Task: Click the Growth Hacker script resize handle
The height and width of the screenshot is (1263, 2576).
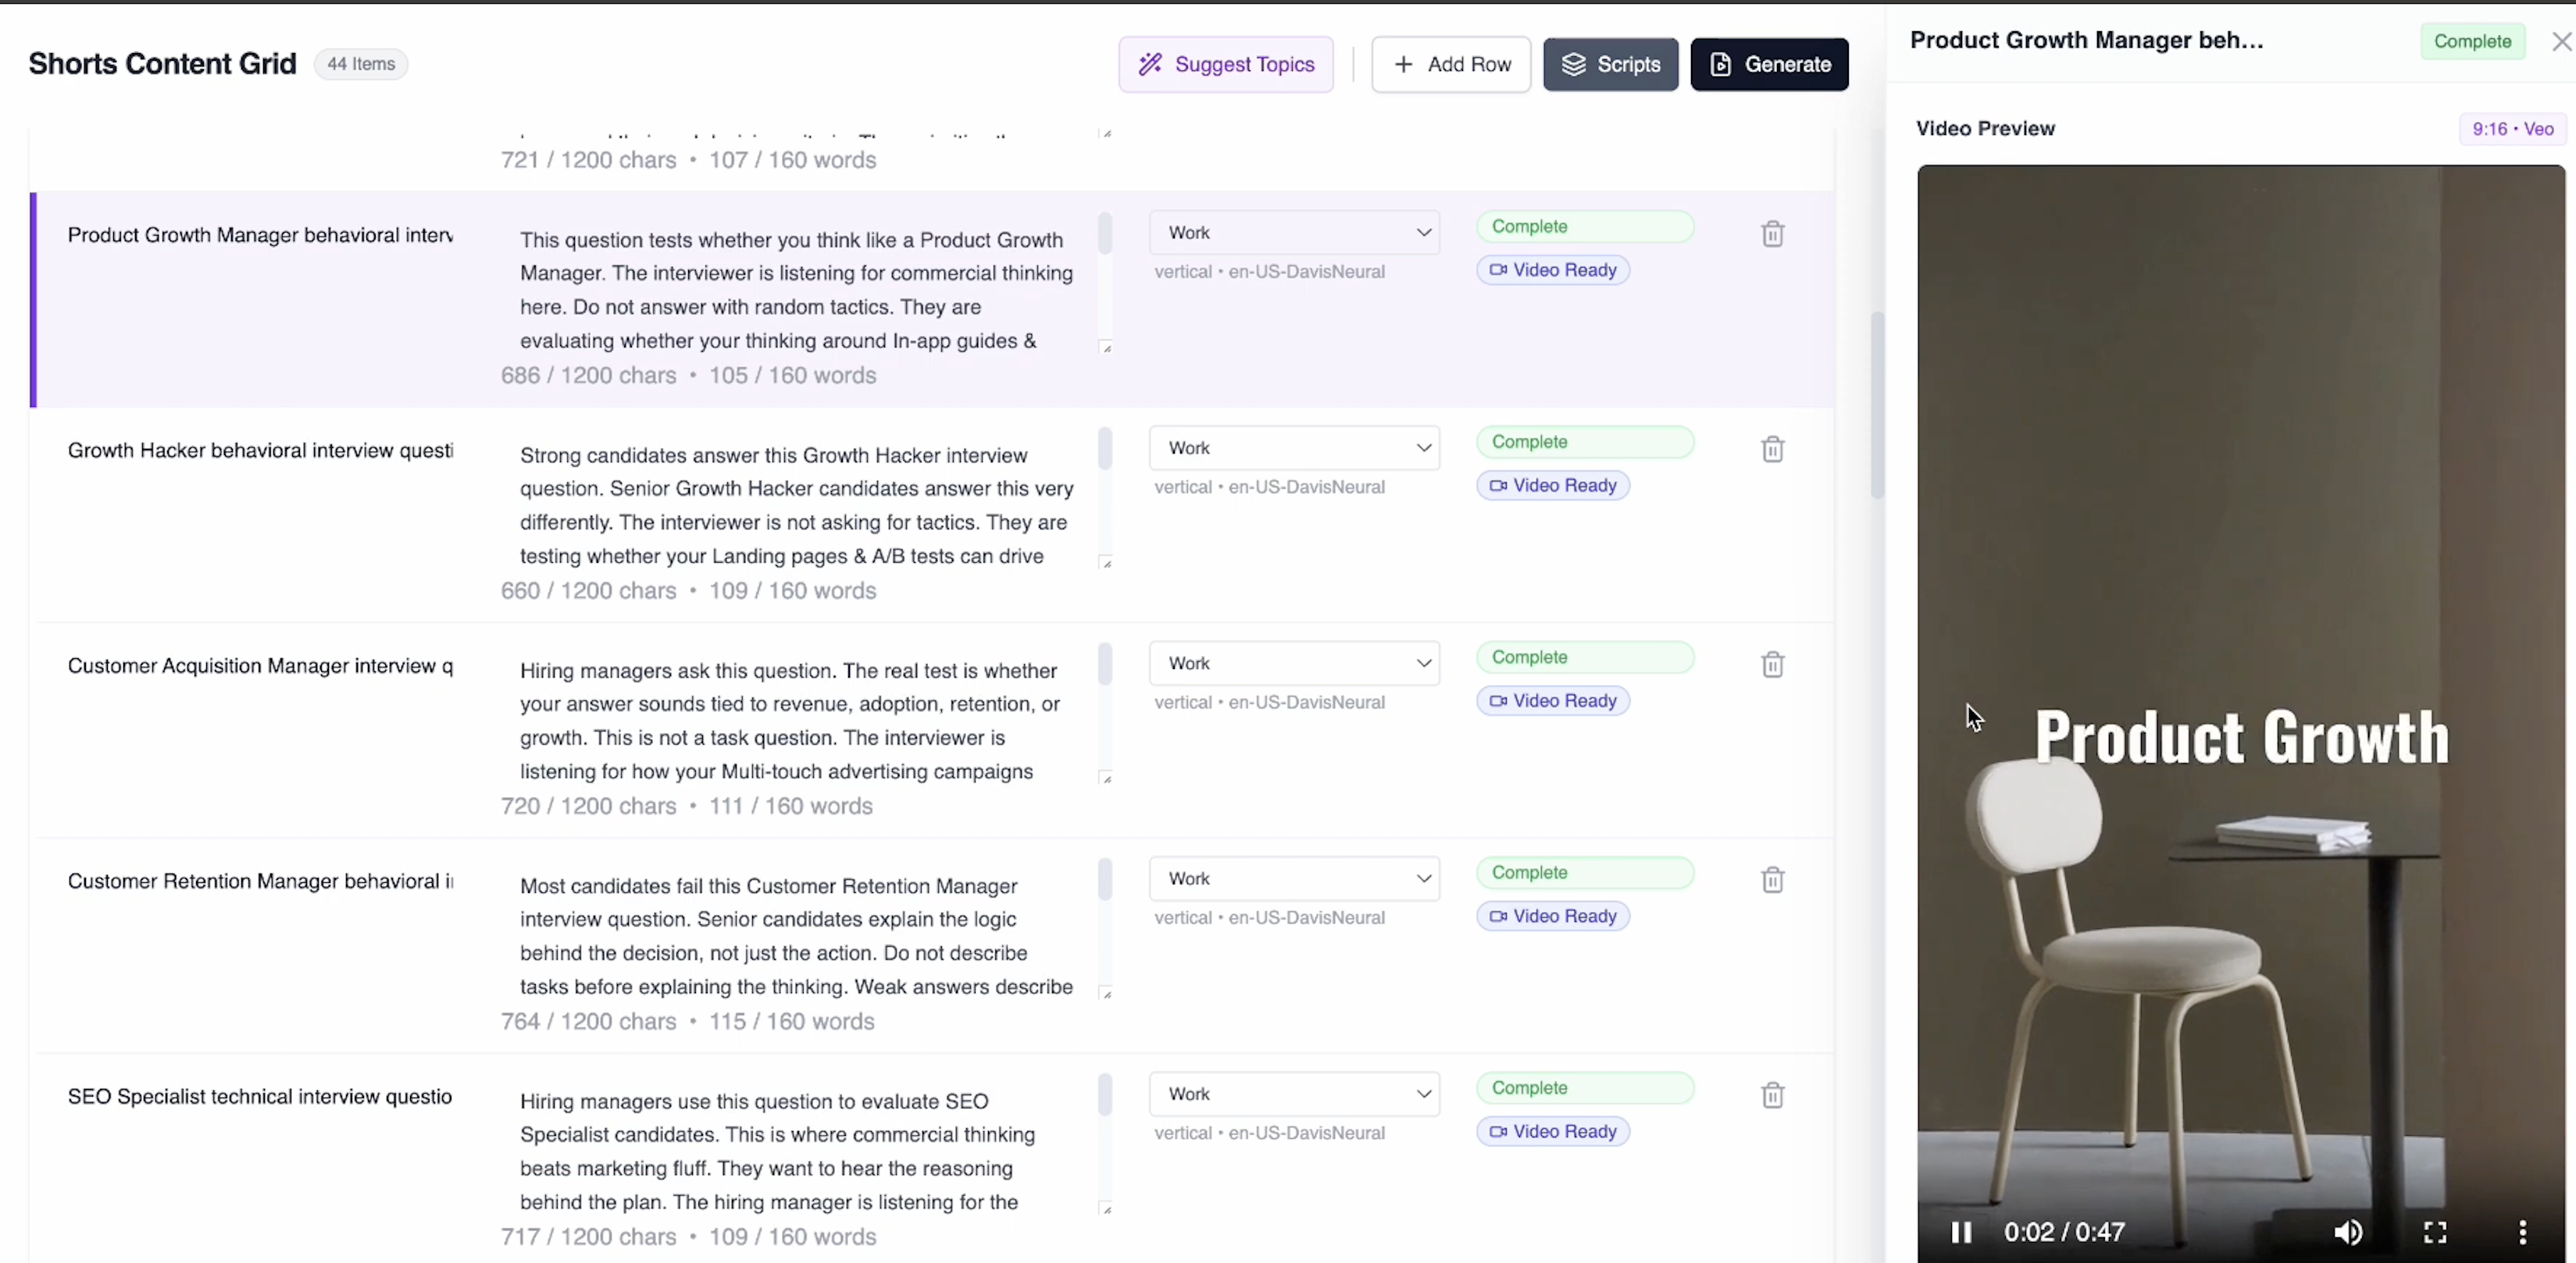Action: coord(1106,564)
